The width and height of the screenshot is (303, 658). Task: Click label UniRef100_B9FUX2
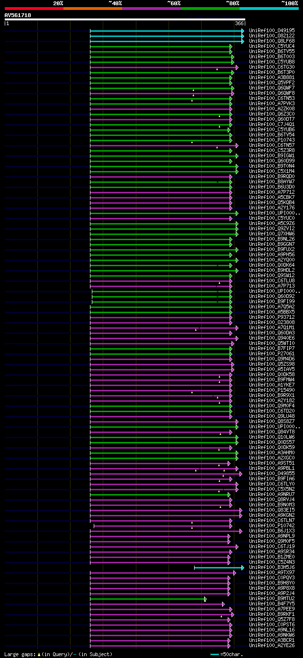(272, 249)
